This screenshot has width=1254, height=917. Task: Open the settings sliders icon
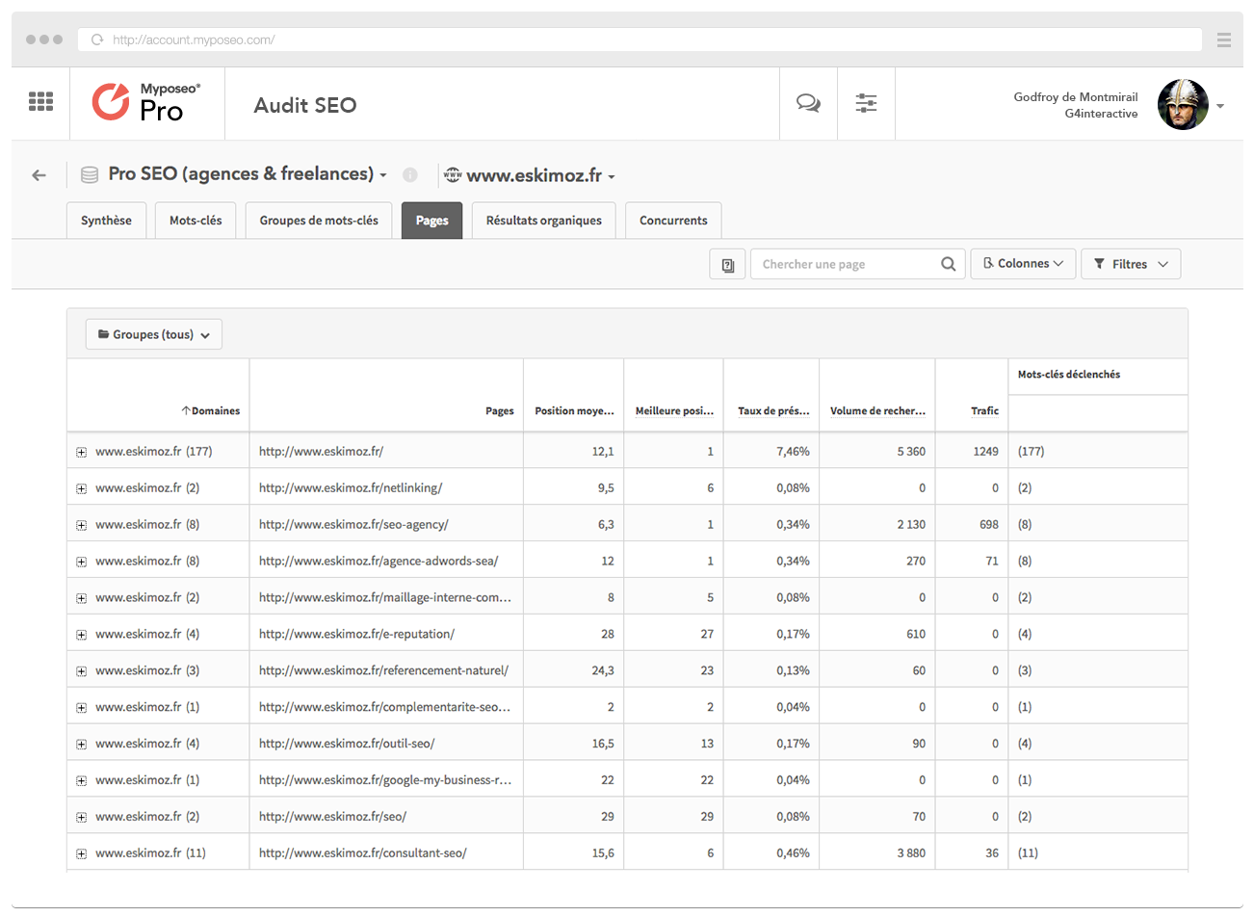click(866, 103)
